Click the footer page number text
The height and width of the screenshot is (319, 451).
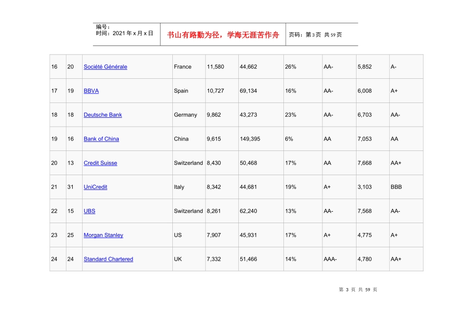[x=358, y=290]
